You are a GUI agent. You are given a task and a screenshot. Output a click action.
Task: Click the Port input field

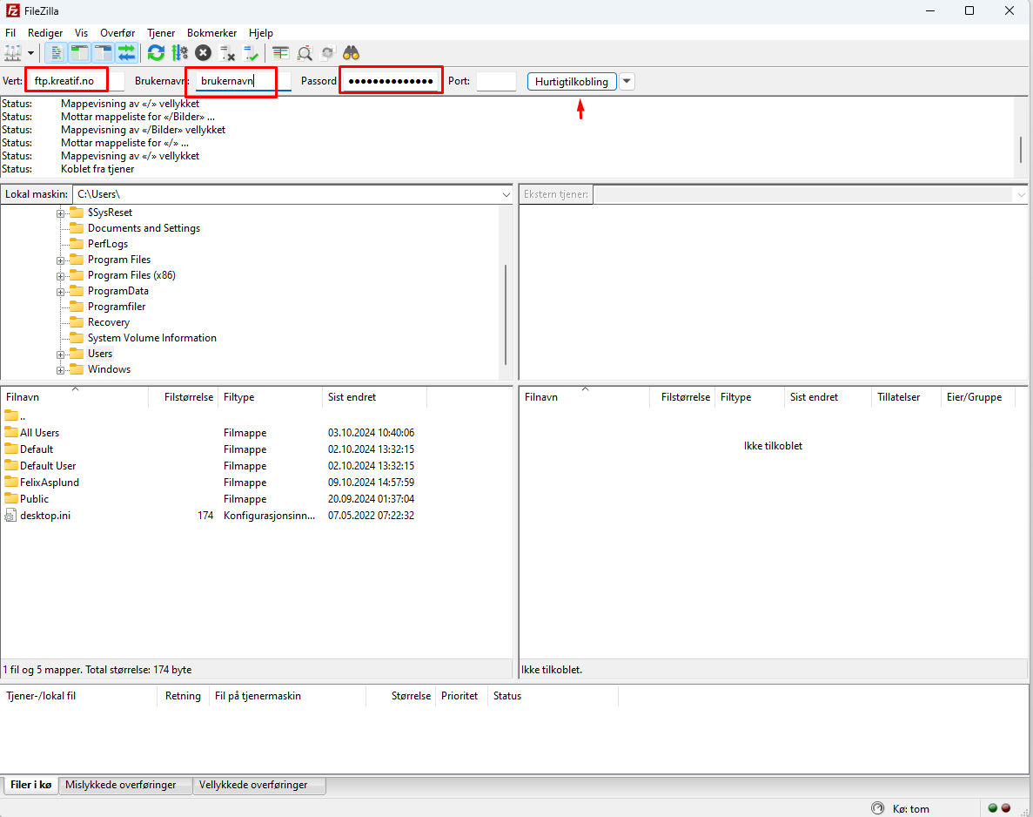(496, 81)
